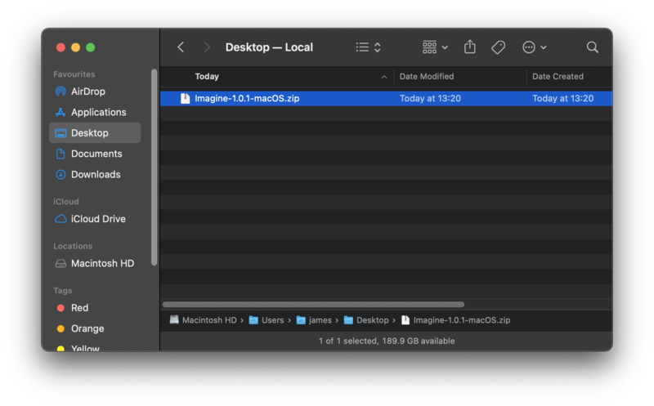Open Documents in the sidebar
654x406 pixels.
pos(95,154)
